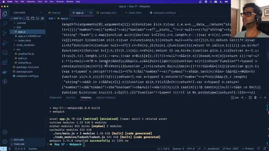Open the Docker view in activity bar
This screenshot has width=269, height=151.
(5, 72)
